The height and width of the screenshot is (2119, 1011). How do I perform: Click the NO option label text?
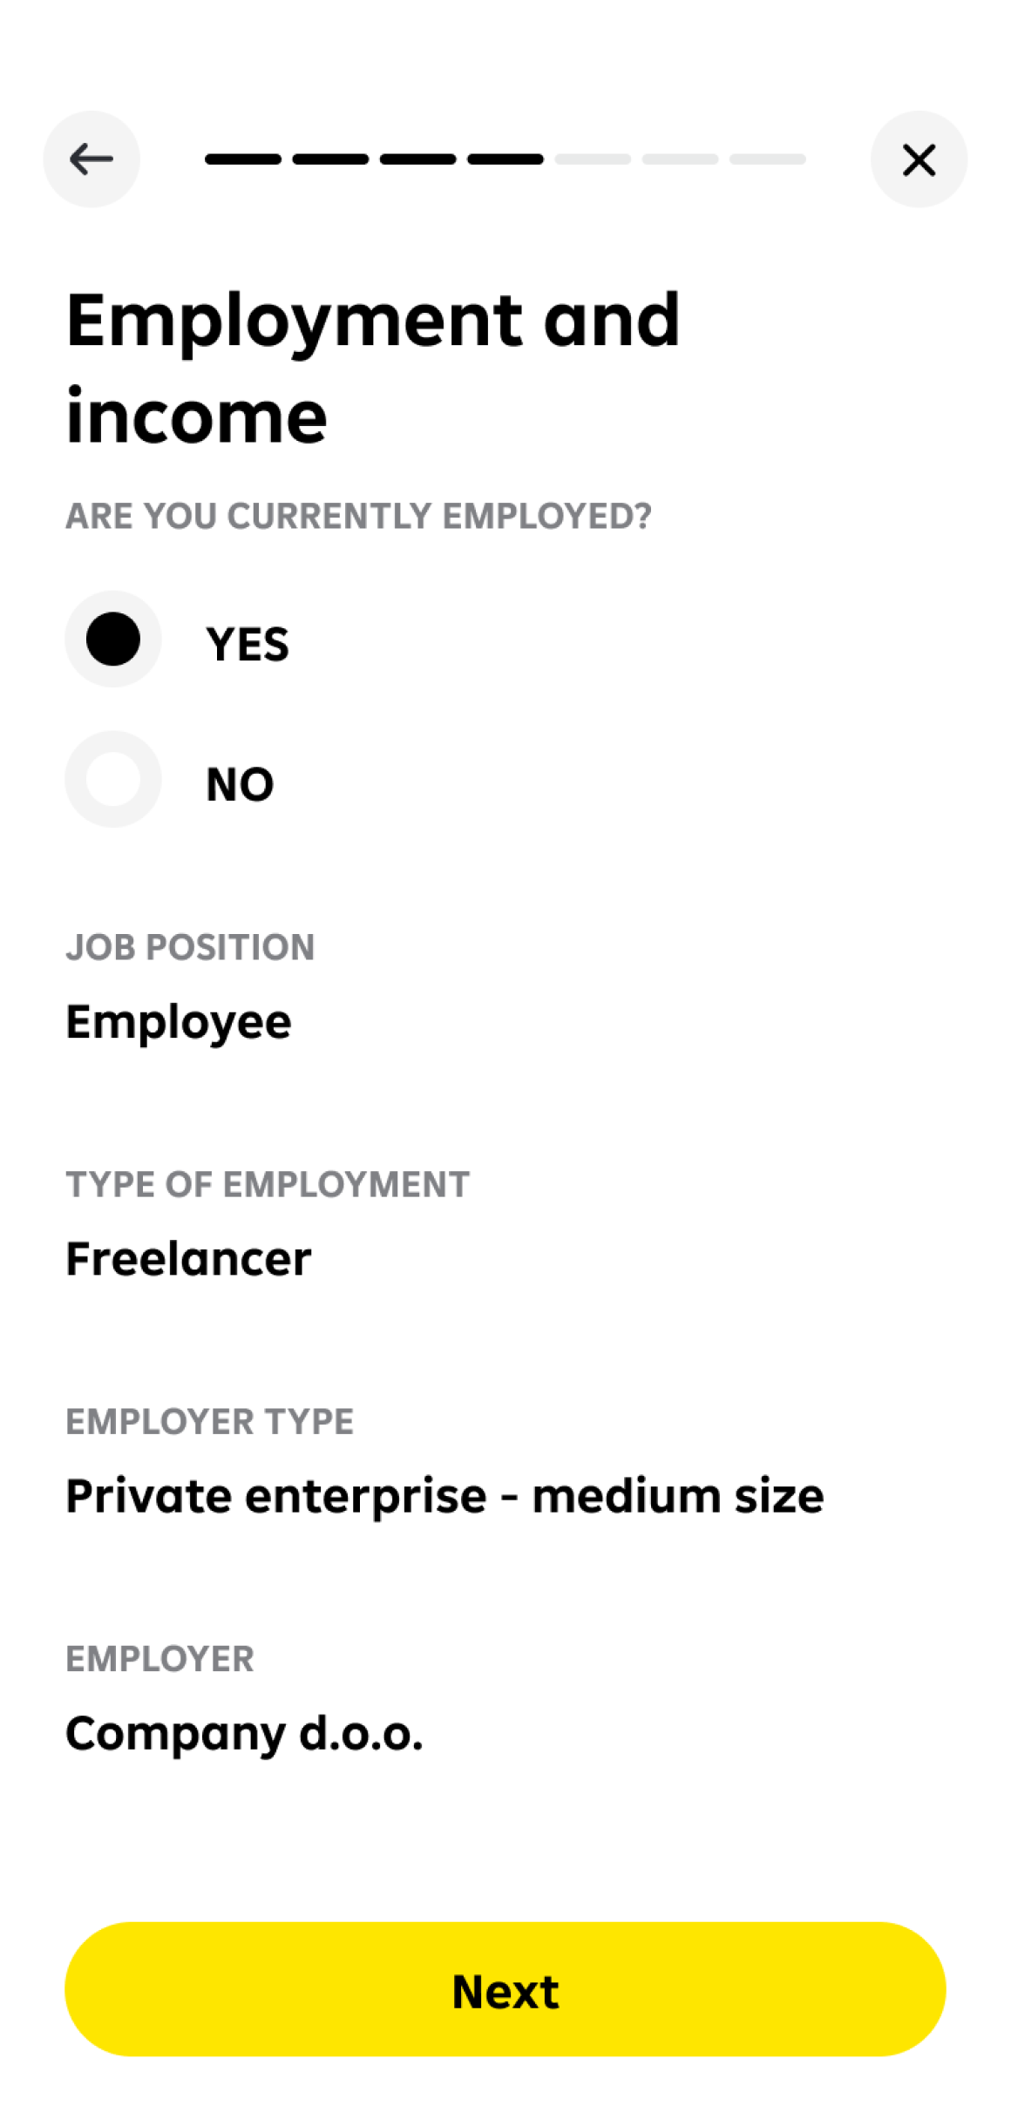[x=240, y=784]
